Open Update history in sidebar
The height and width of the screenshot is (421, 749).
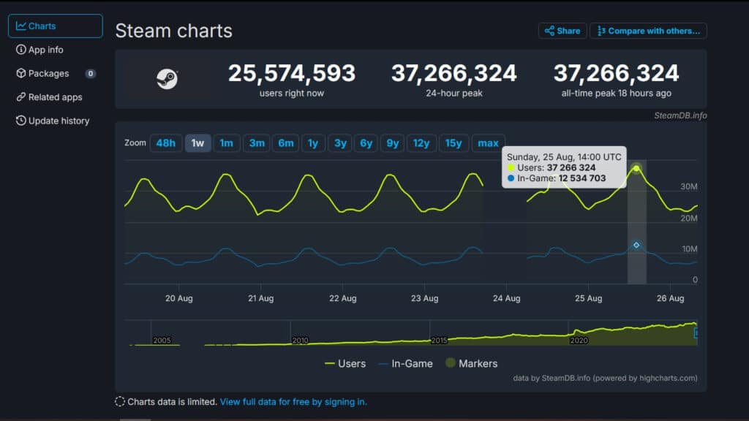point(53,121)
